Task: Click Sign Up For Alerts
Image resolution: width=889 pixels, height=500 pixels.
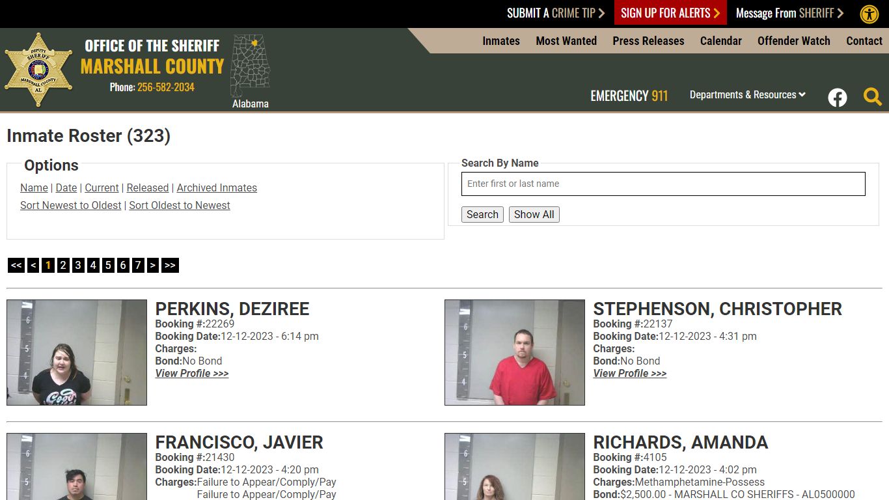Action: [670, 13]
